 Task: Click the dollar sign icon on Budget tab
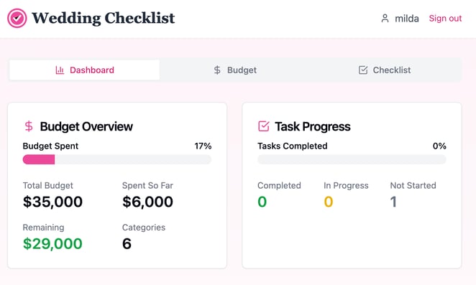pyautogui.click(x=217, y=70)
